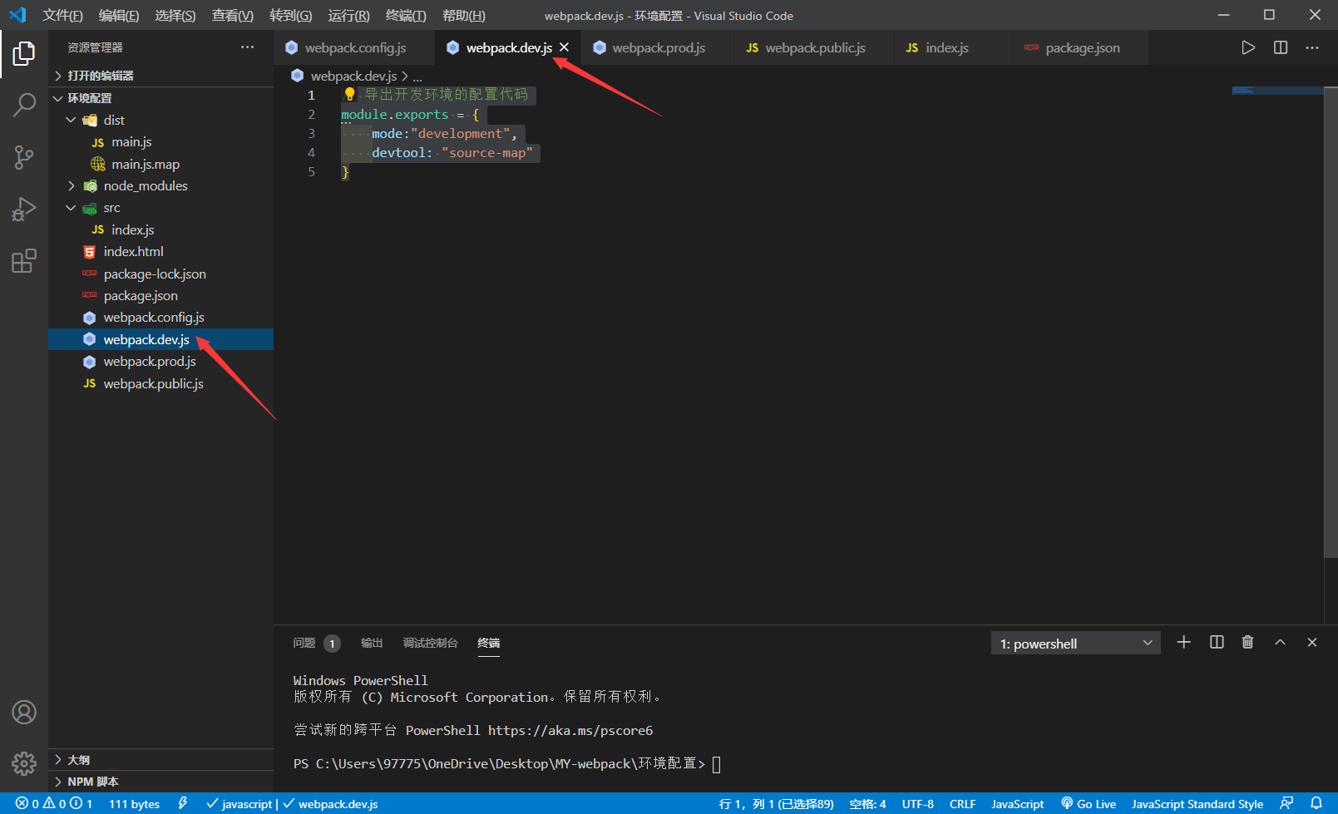Screen dimensions: 1338x814
Task: Open the 帮助(H) menu
Action: click(464, 15)
